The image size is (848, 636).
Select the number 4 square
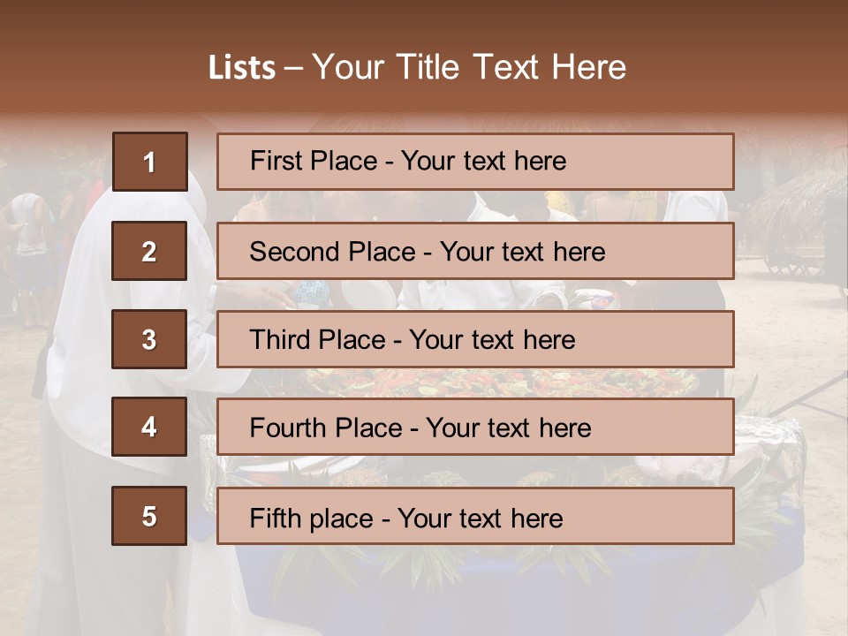tap(149, 427)
